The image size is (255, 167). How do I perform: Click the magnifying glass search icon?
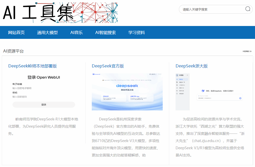tap(248, 9)
